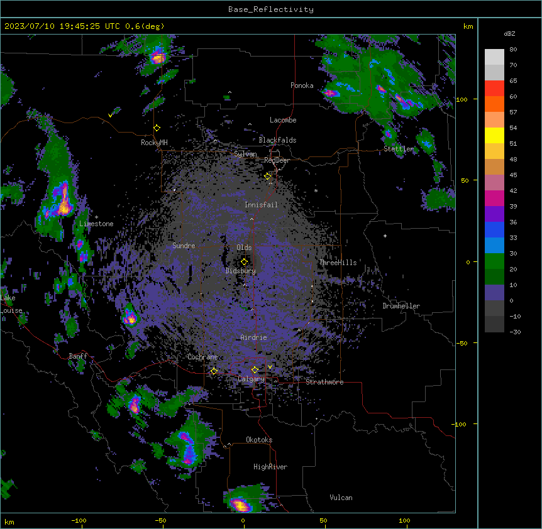Click the -30 value on the dBZ scale
Image resolution: width=542 pixels, height=529 pixels.
click(x=515, y=332)
